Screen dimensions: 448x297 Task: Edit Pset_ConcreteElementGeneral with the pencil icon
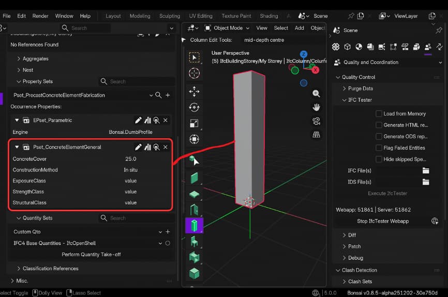point(138,147)
